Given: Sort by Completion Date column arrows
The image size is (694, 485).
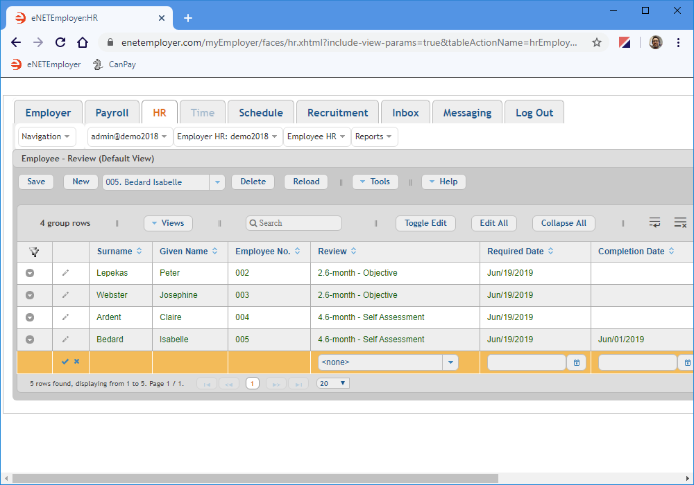Looking at the screenshot, I should click(x=671, y=251).
